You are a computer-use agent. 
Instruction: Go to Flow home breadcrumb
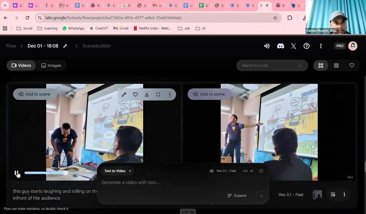11,46
